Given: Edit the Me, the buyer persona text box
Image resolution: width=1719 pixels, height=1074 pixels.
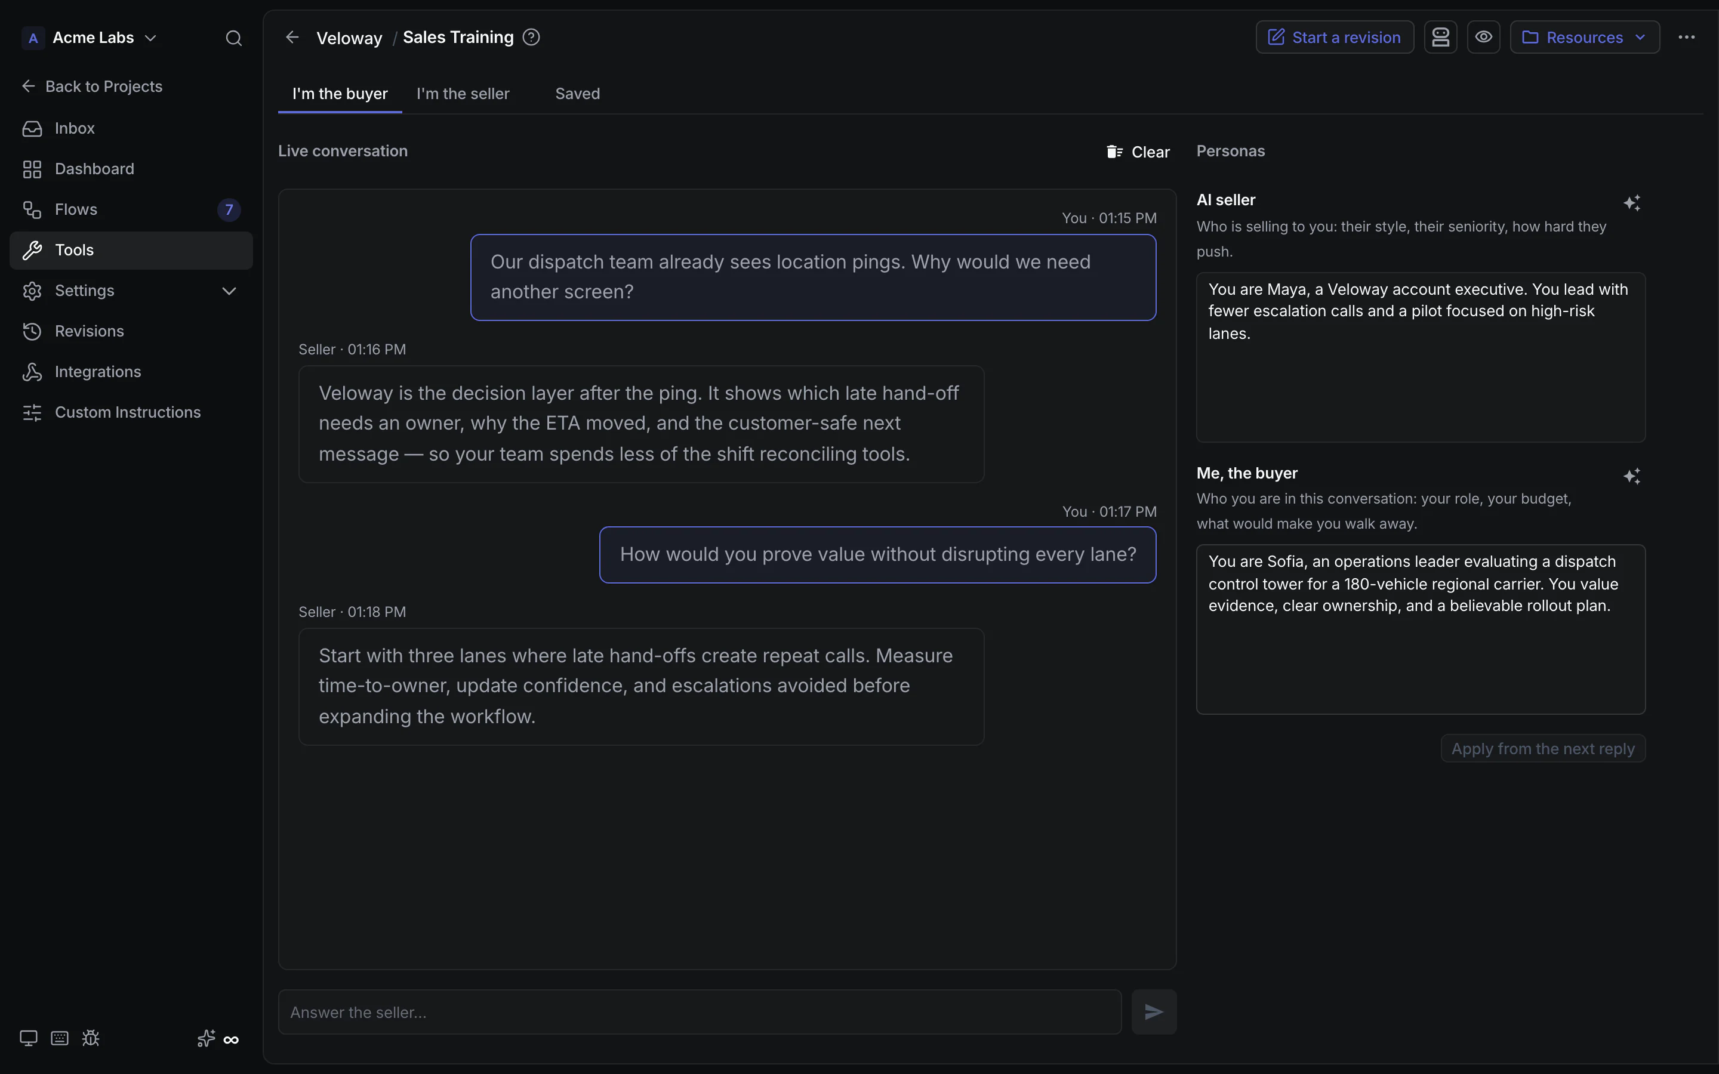Looking at the screenshot, I should coord(1421,629).
